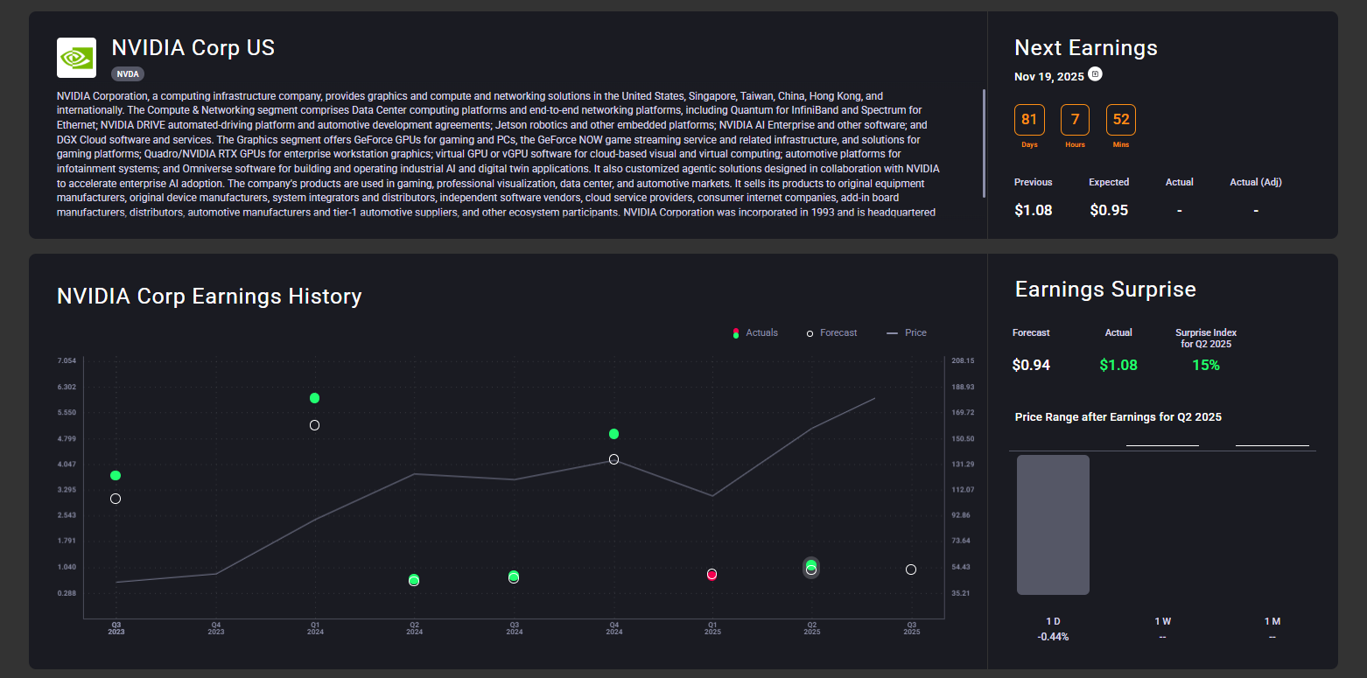Toggle the Forecast series in the chart legend
The width and height of the screenshot is (1367, 678).
coord(831,333)
